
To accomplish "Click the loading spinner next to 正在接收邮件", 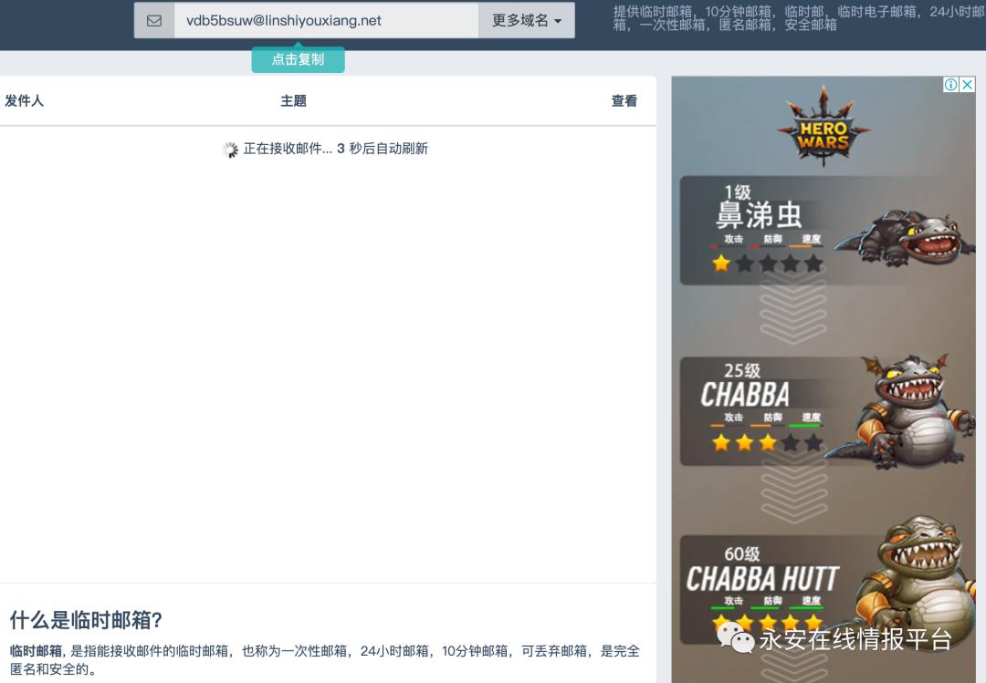I will 230,148.
